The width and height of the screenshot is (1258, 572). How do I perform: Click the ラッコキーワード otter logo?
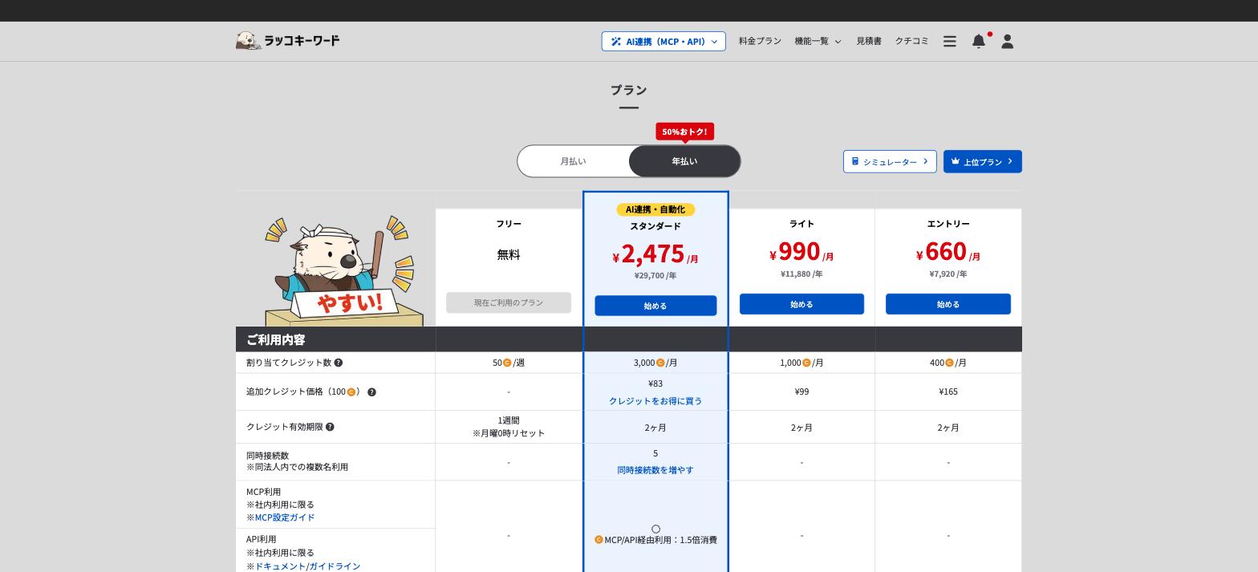pos(288,41)
